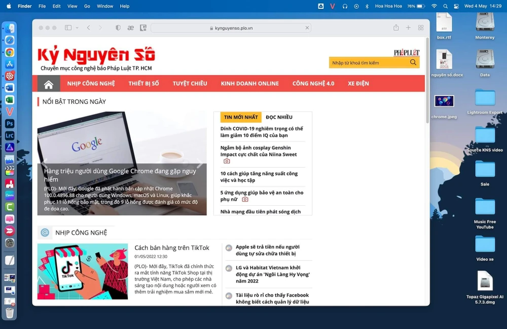Viewport: 507px width, 329px height.
Task: Advance the featured slider with the right arrow
Action: click(199, 163)
